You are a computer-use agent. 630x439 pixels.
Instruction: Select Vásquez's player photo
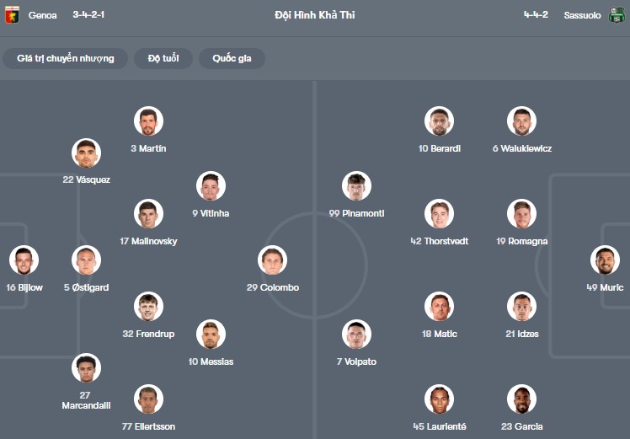point(86,153)
